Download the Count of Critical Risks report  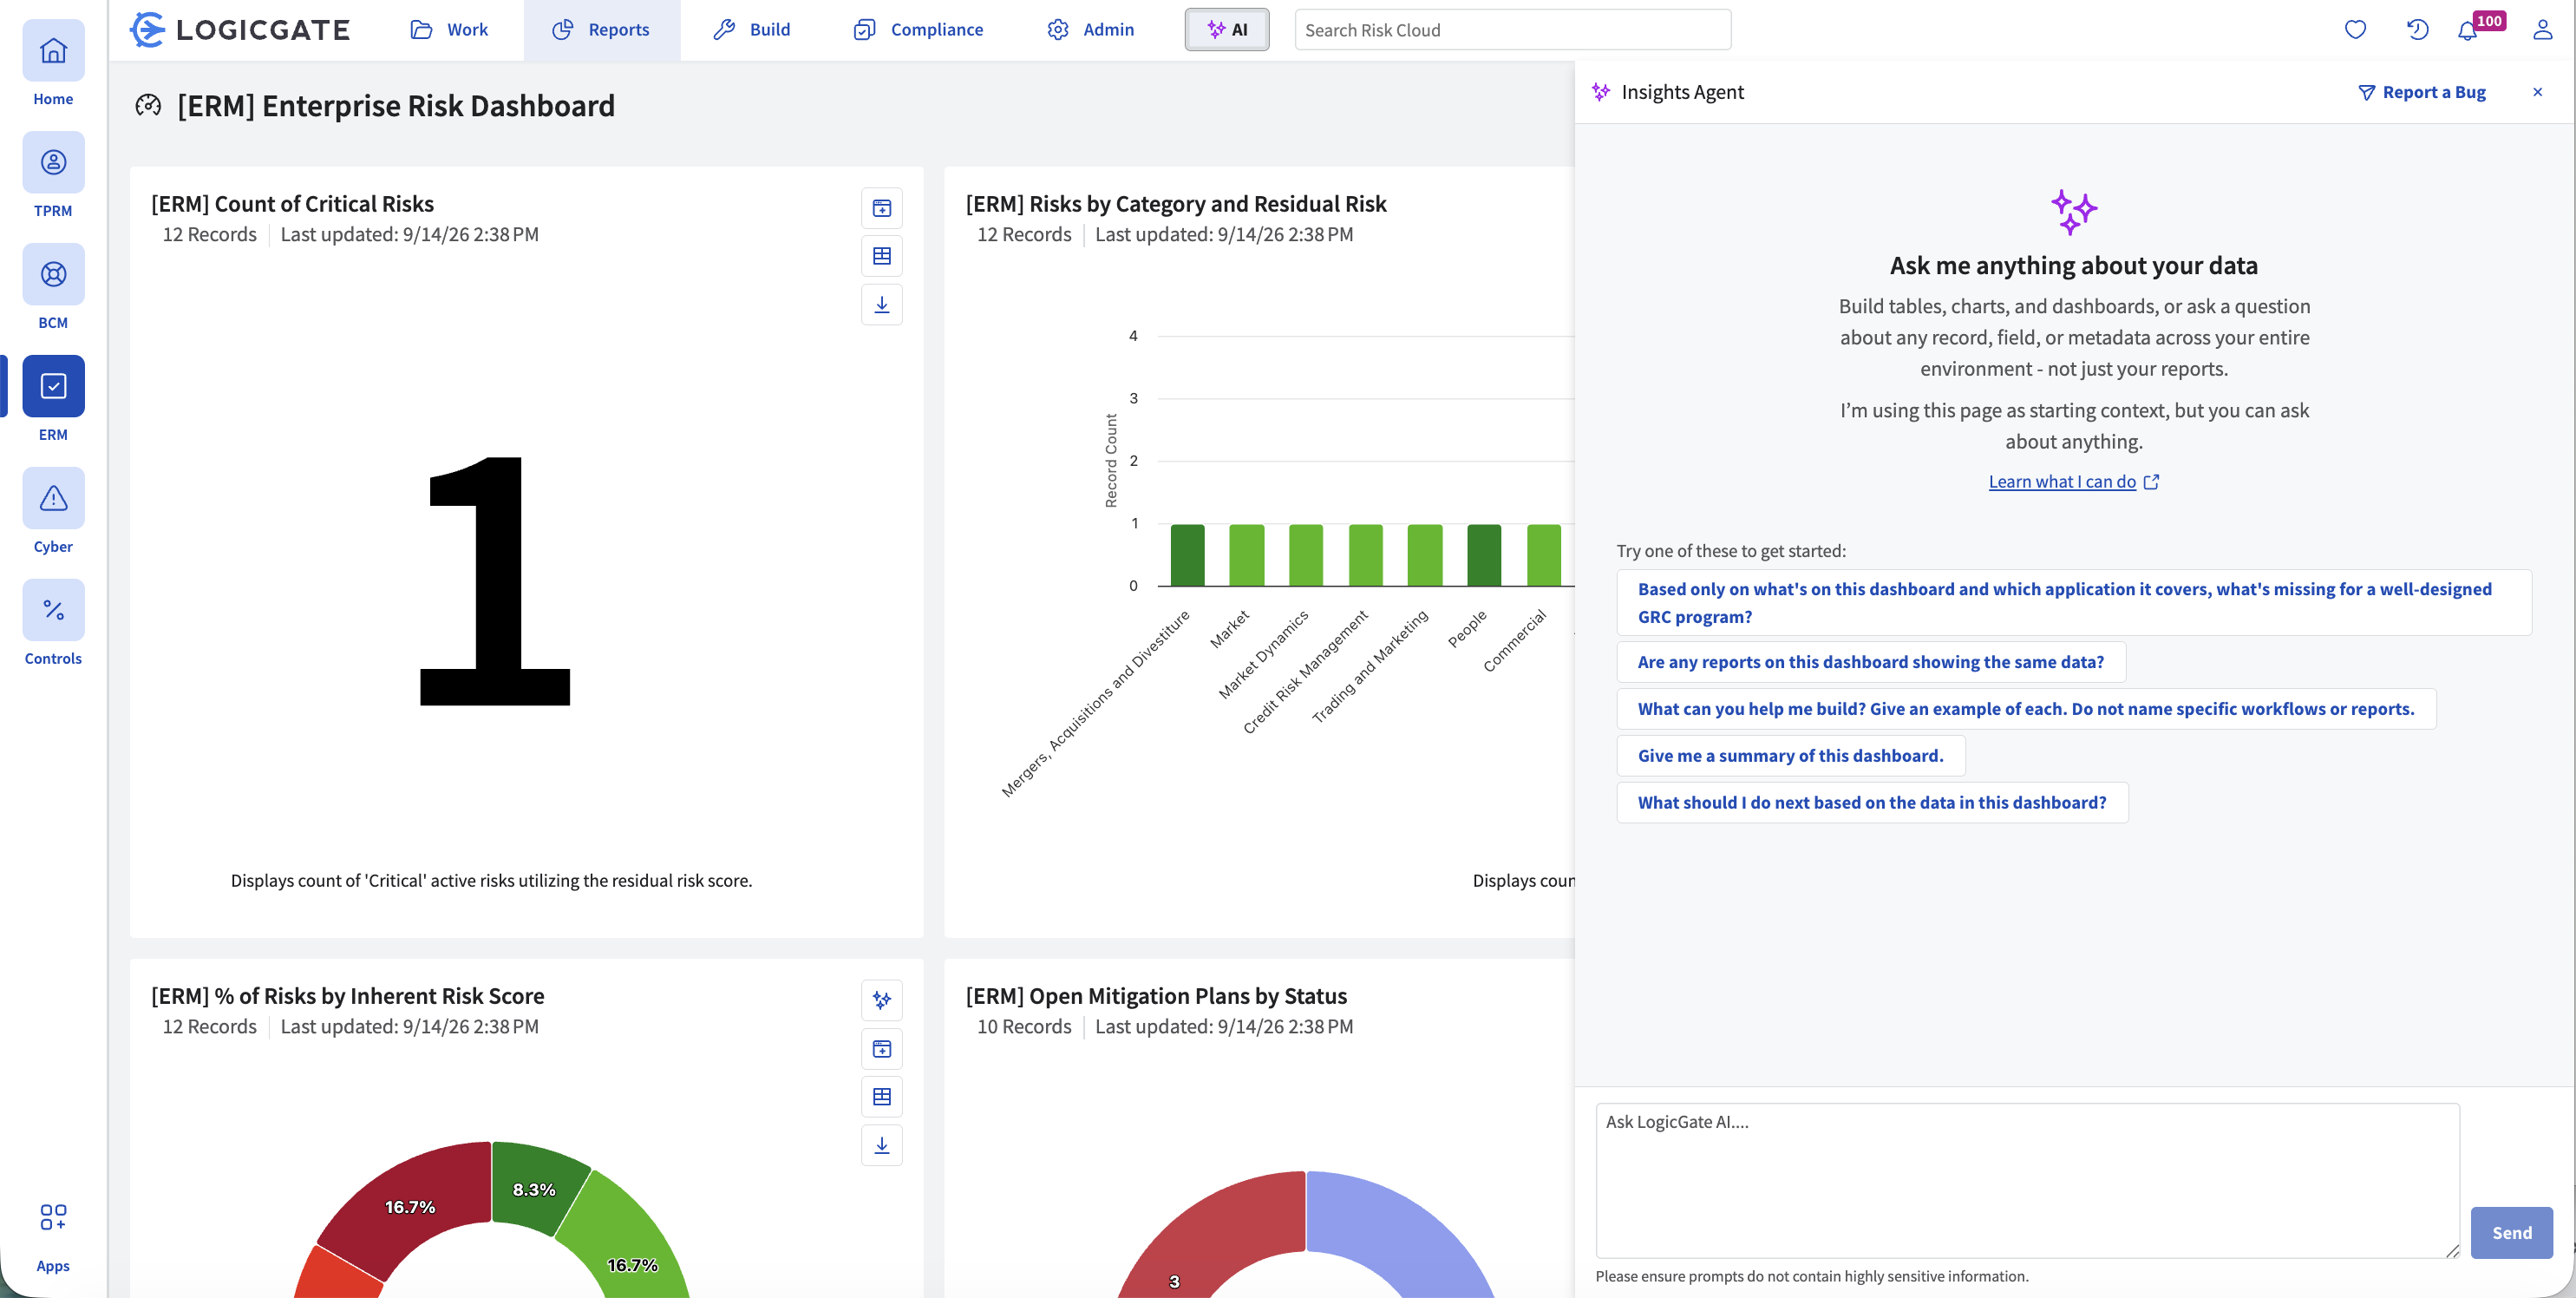(881, 304)
